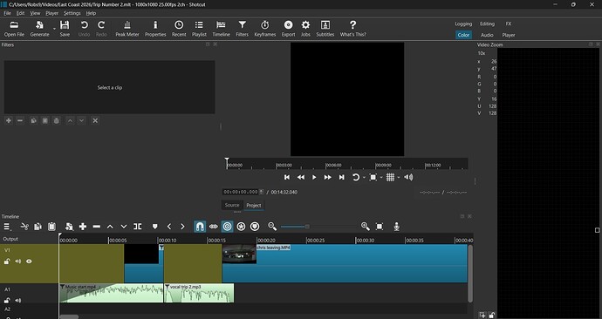Viewport: 602px width, 319px height.
Task: Open the Export panel
Action: (x=288, y=29)
